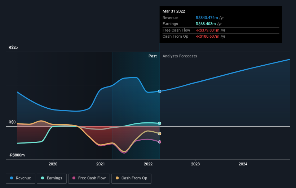Click the pink Free Cash Flow data point

tap(159, 142)
